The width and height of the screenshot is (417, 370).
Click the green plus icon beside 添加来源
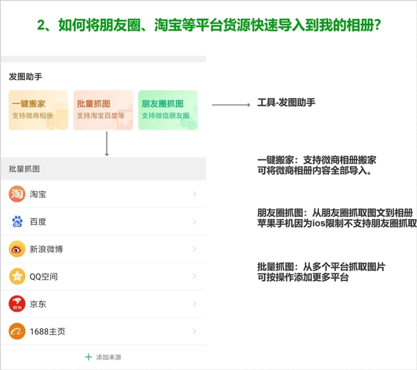88,357
